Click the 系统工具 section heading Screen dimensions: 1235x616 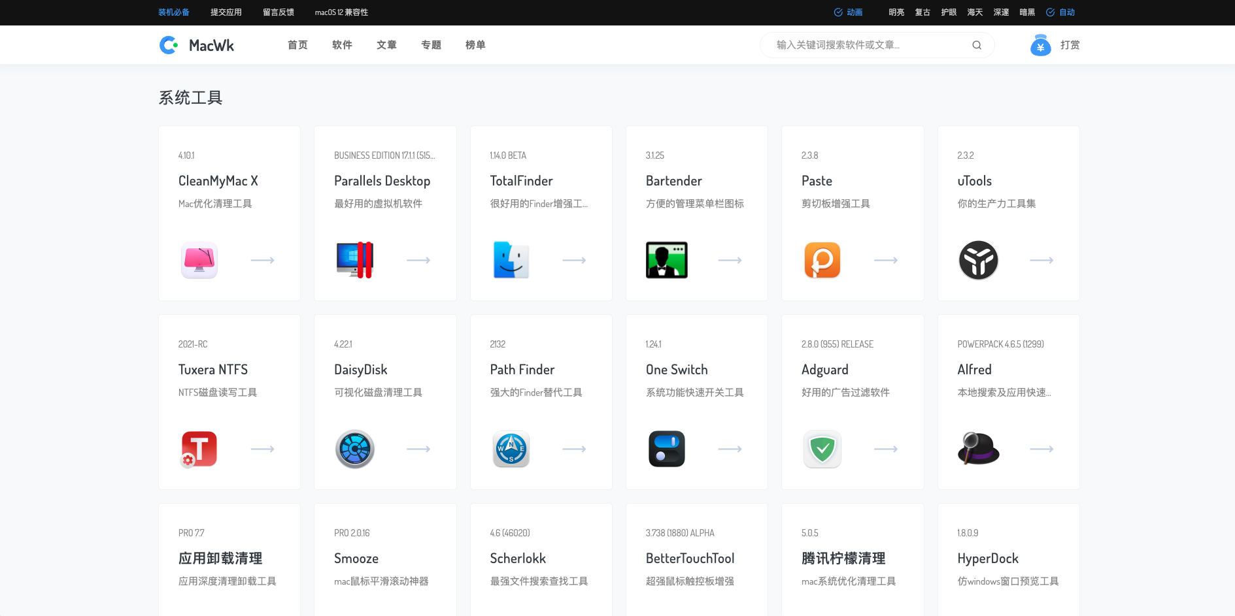click(x=190, y=98)
